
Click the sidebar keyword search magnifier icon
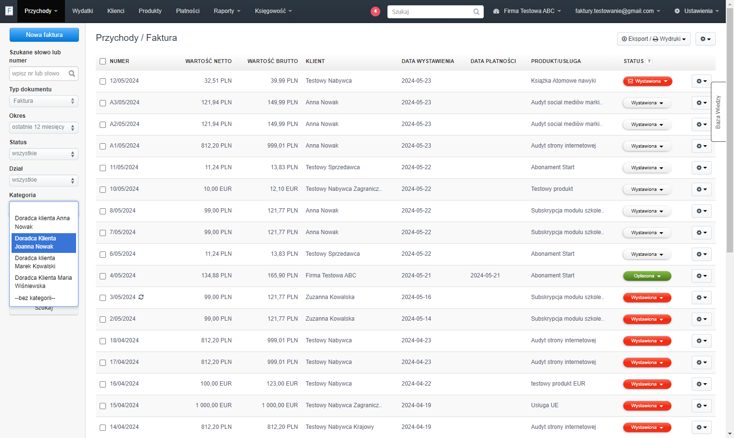(72, 74)
